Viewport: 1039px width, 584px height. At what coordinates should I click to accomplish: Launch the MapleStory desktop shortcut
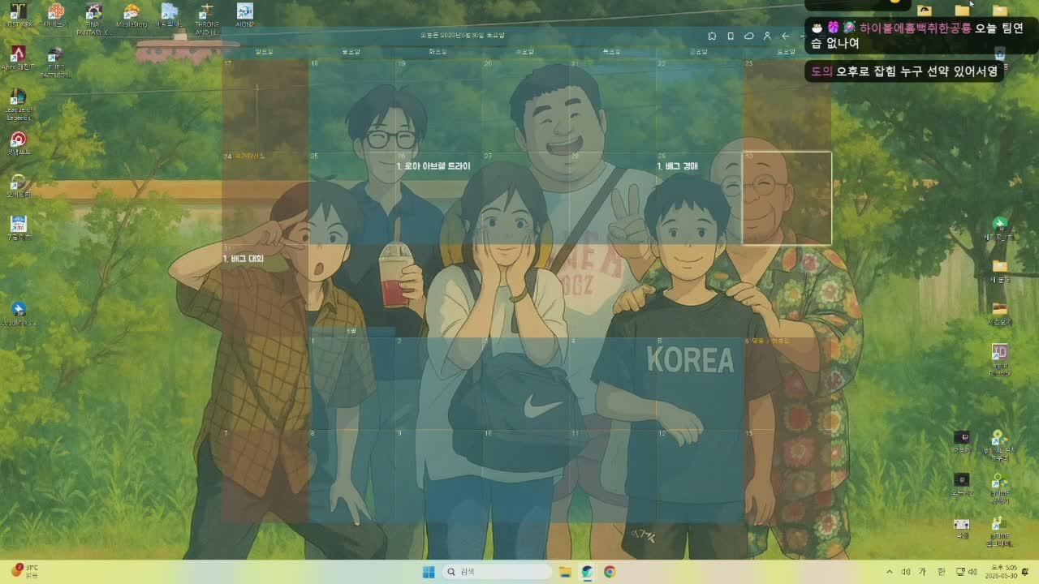point(131,16)
